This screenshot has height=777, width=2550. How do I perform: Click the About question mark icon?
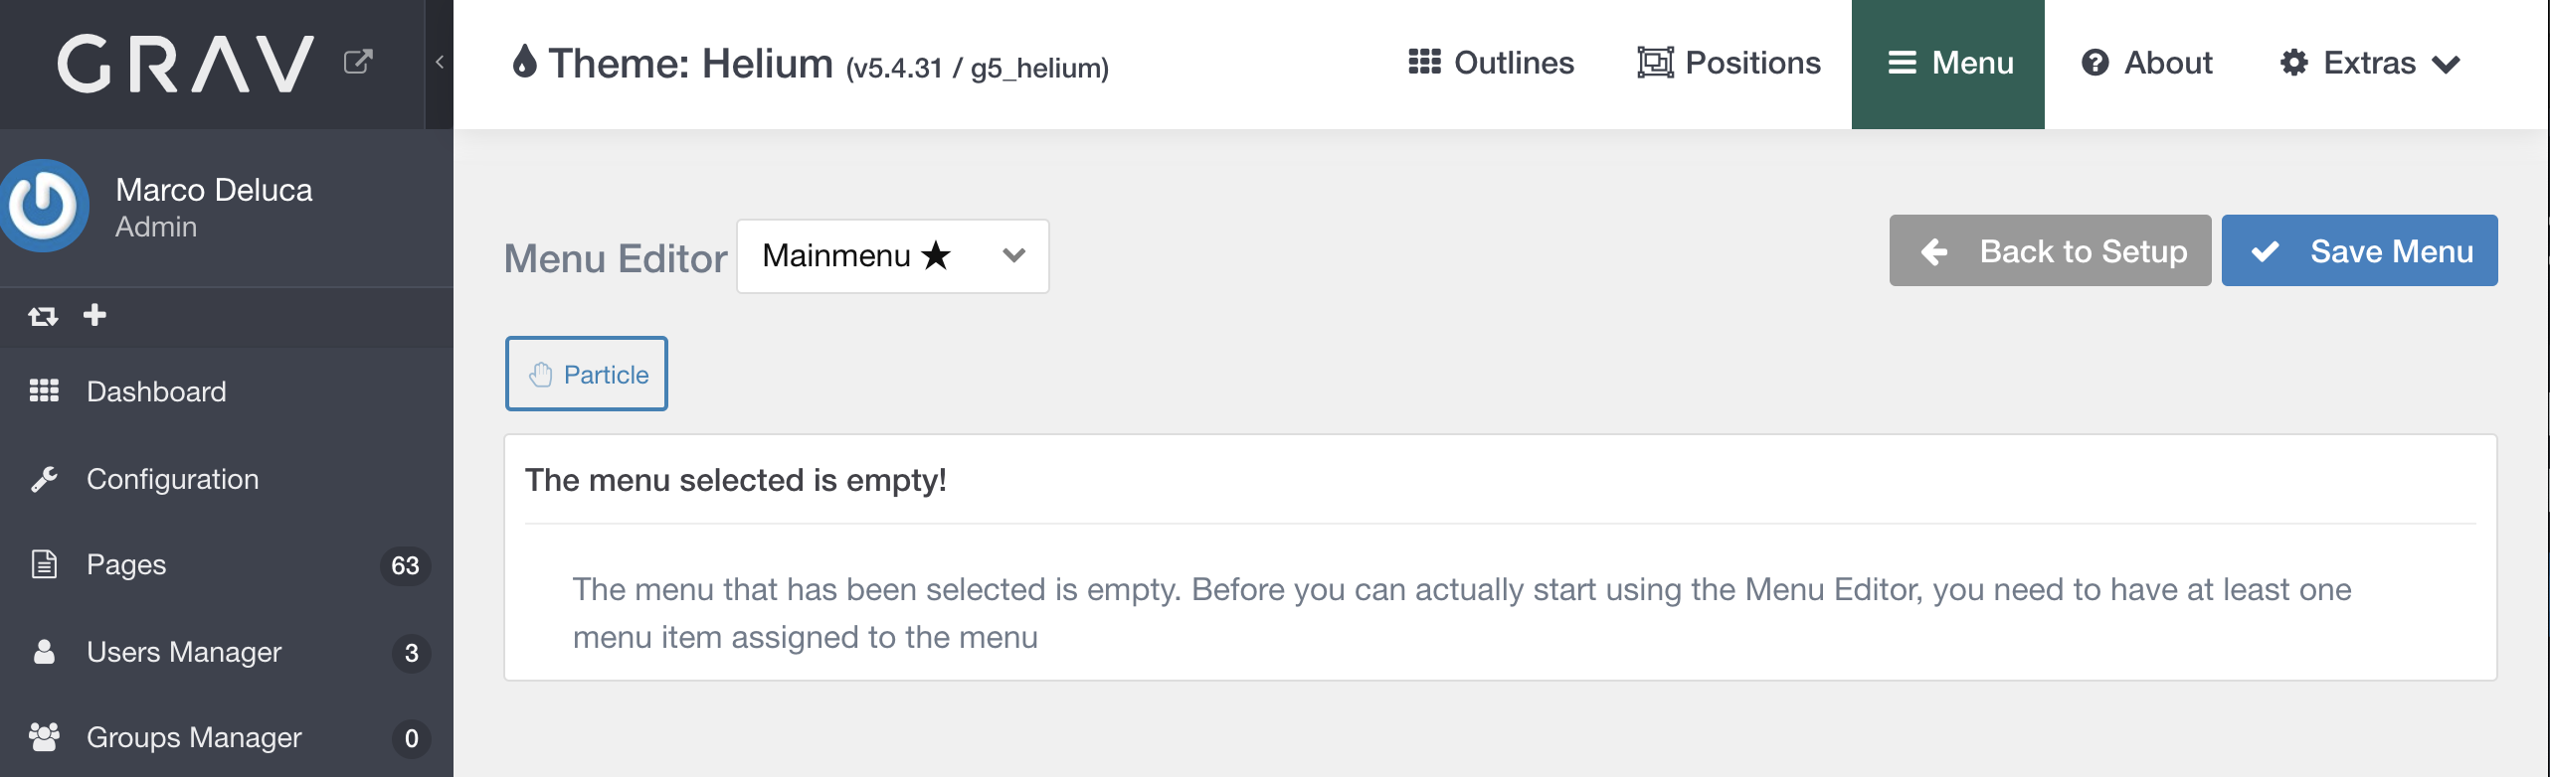(2097, 62)
